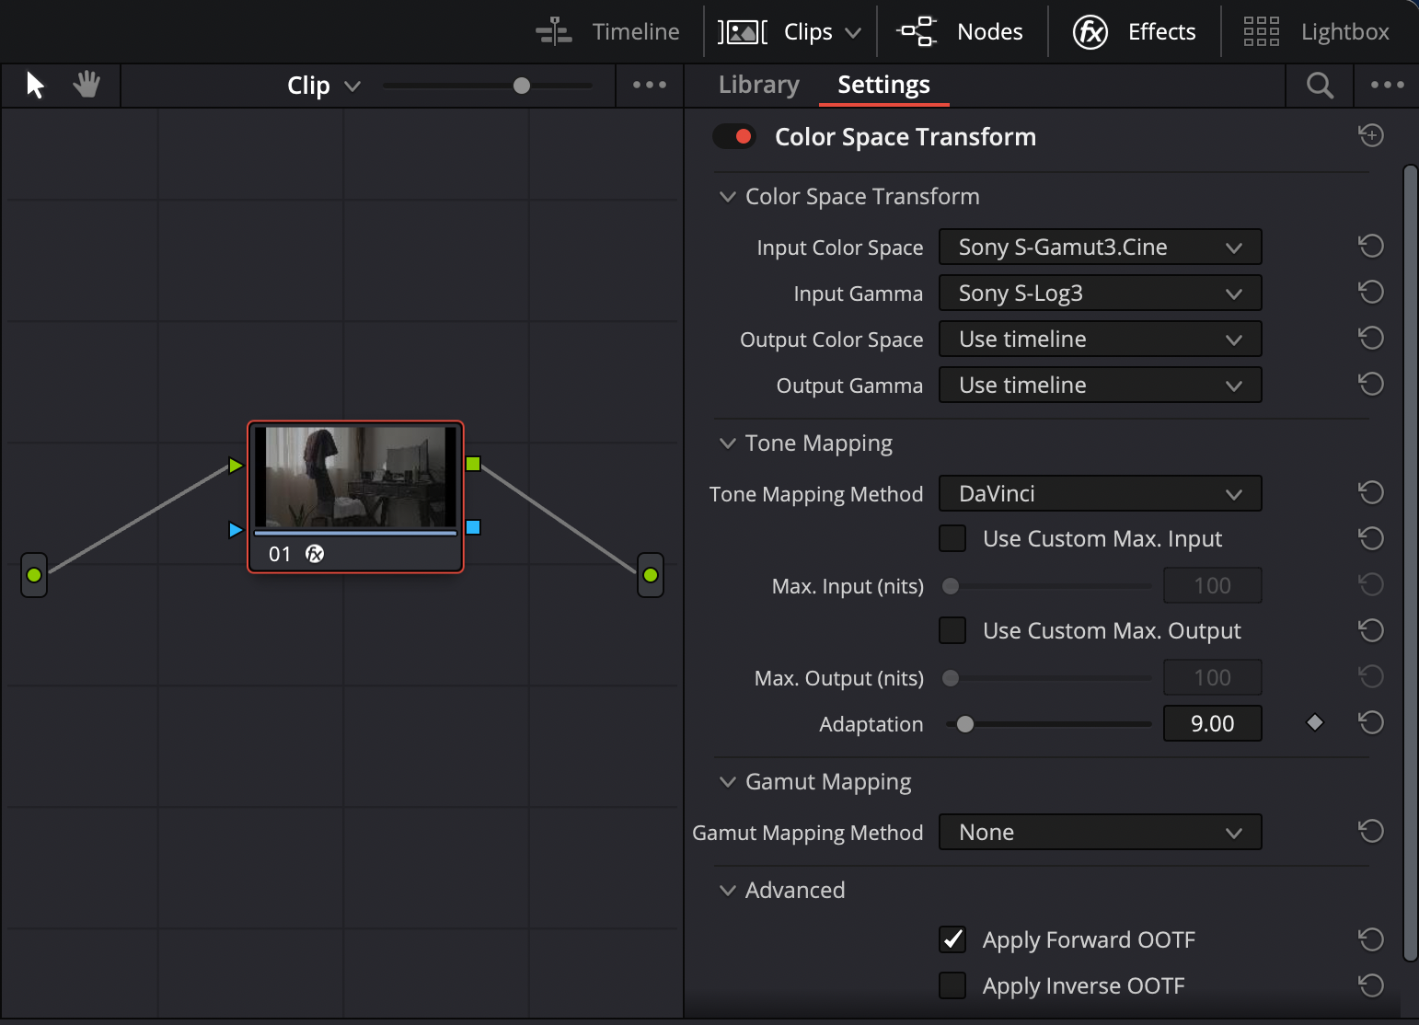Click the Max. Input (nits) slider

pos(1049,586)
